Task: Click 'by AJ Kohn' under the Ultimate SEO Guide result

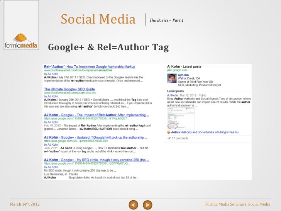Action: click(51, 96)
